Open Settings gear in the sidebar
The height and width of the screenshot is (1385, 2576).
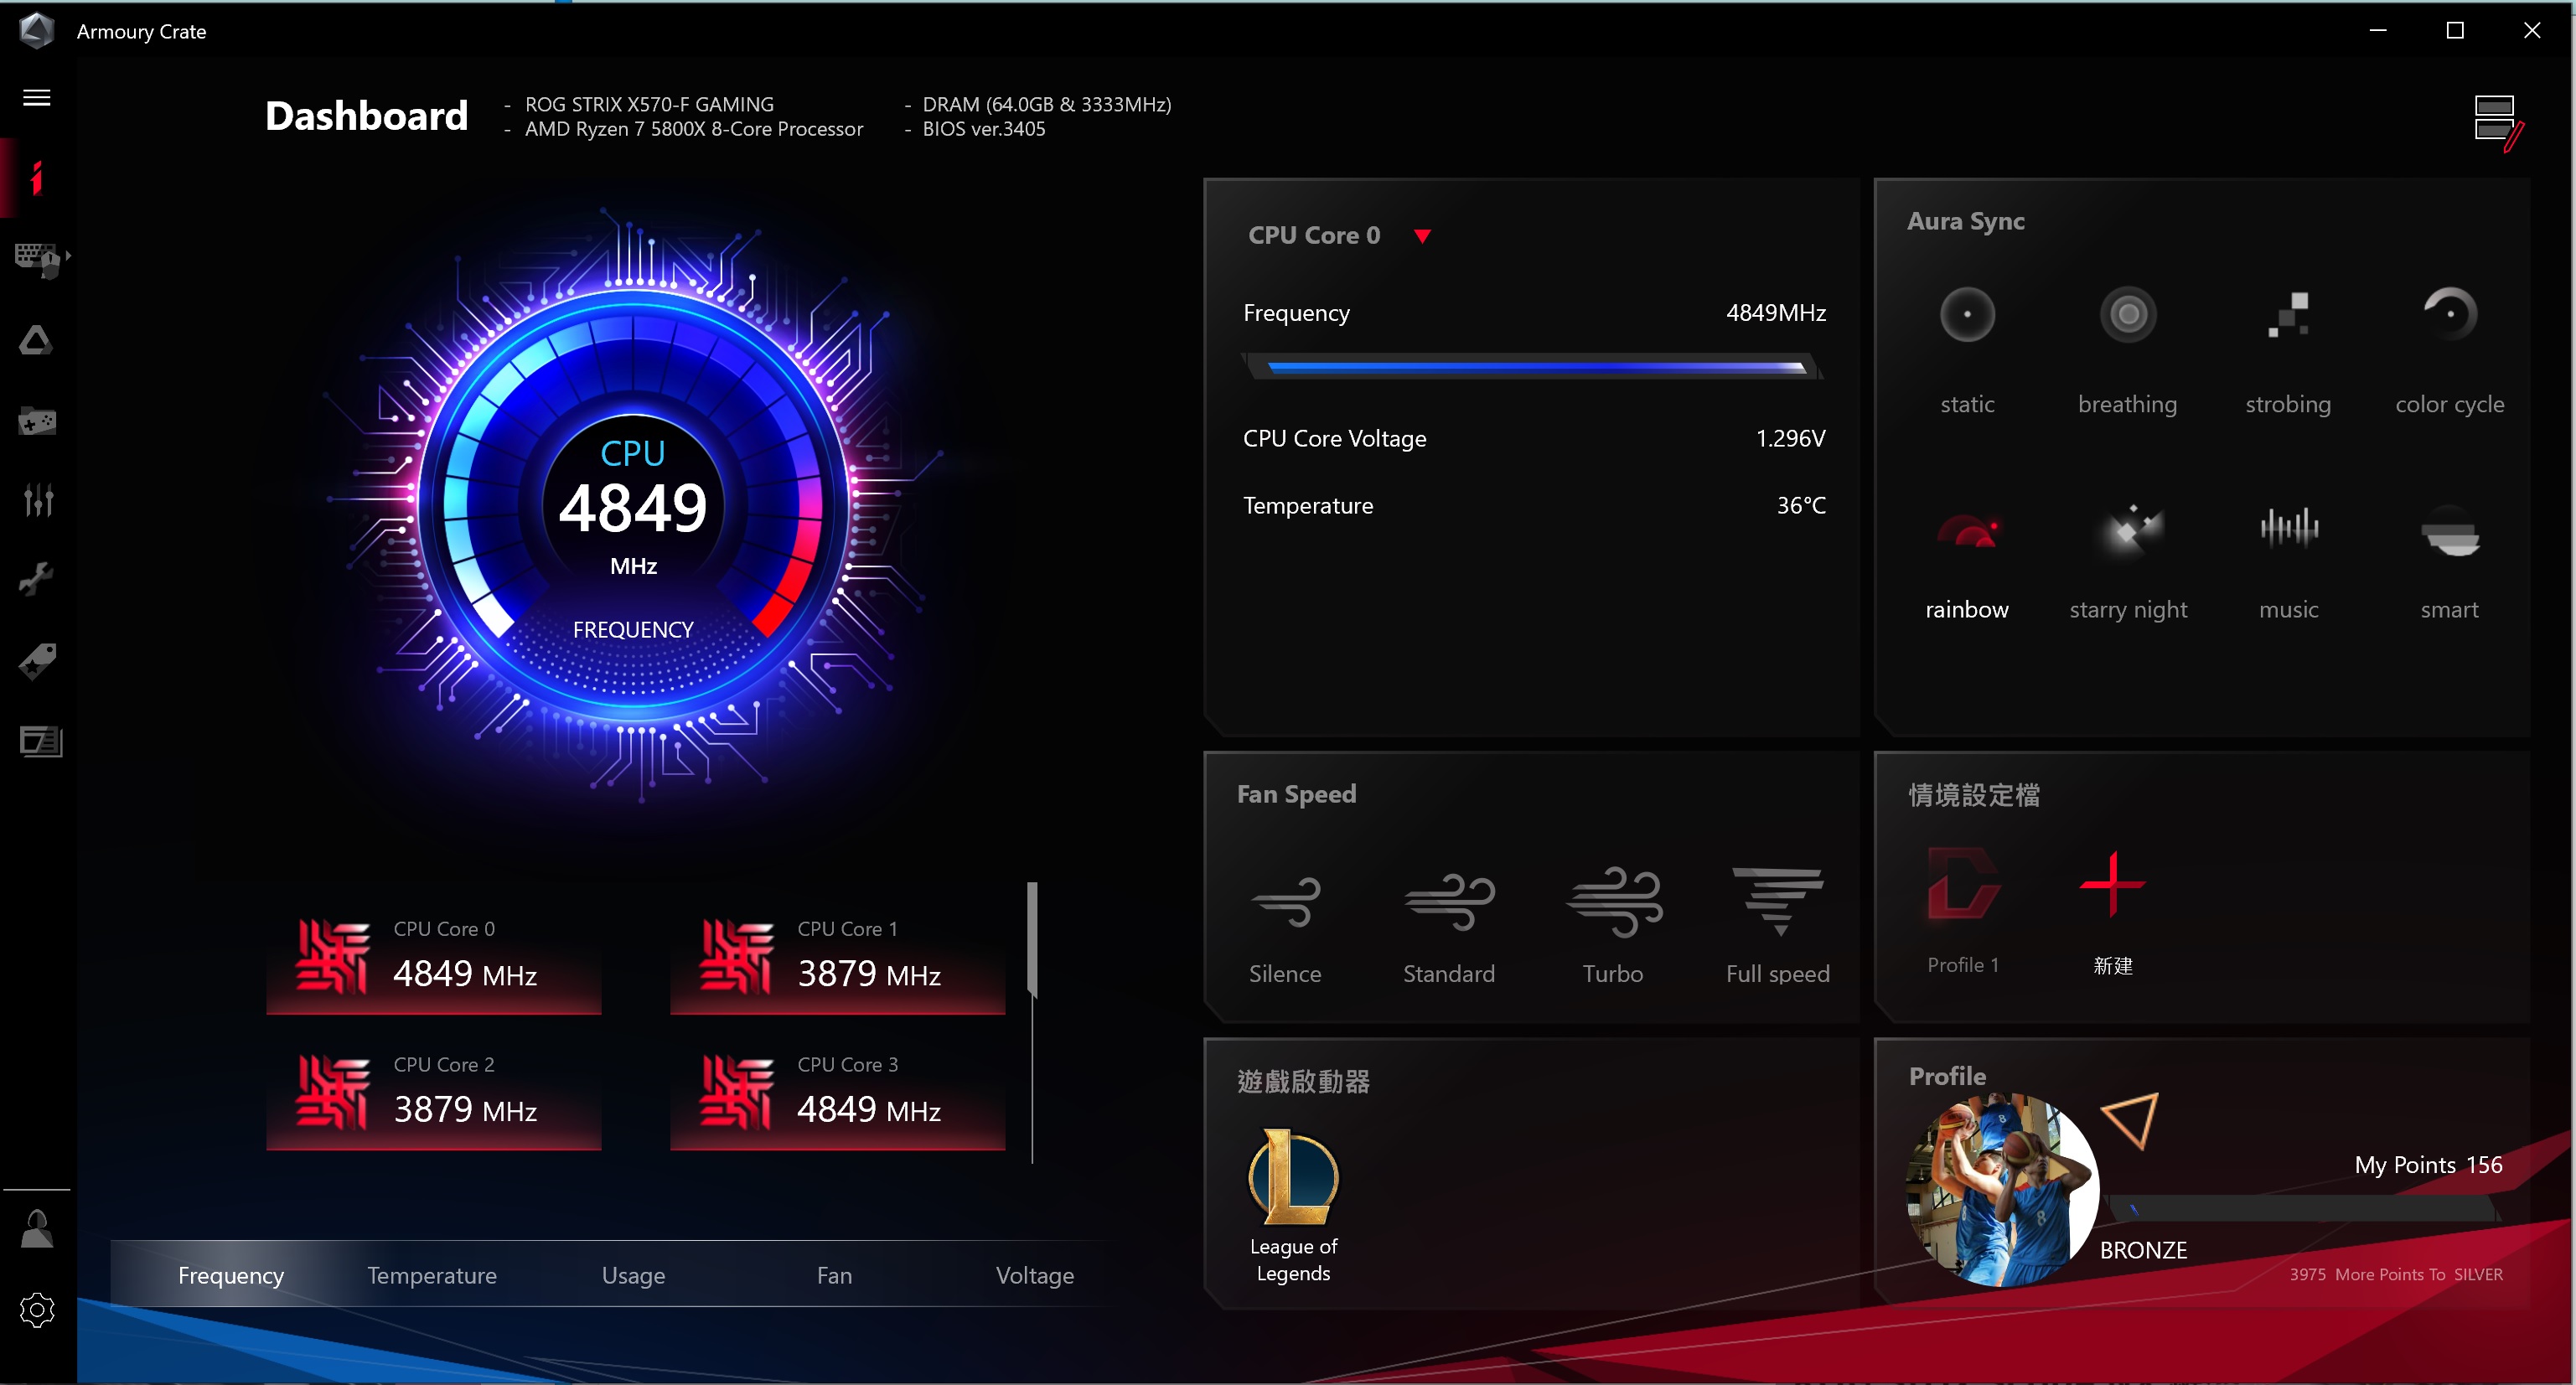click(37, 1309)
